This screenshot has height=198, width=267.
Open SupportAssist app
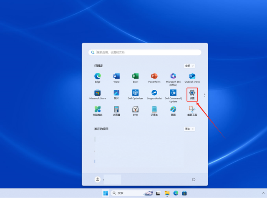154,94
